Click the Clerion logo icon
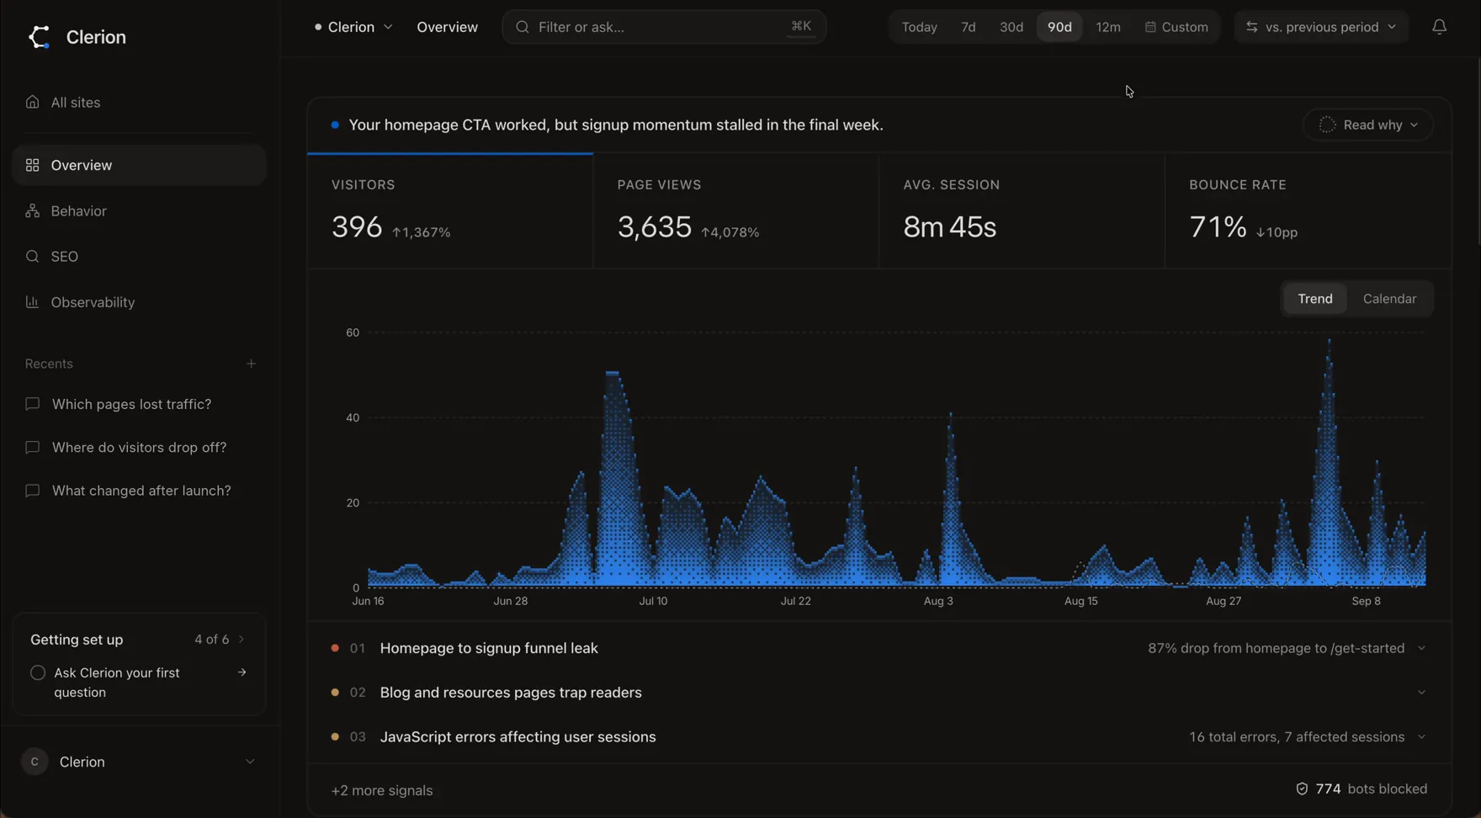The image size is (1481, 818). (x=39, y=37)
